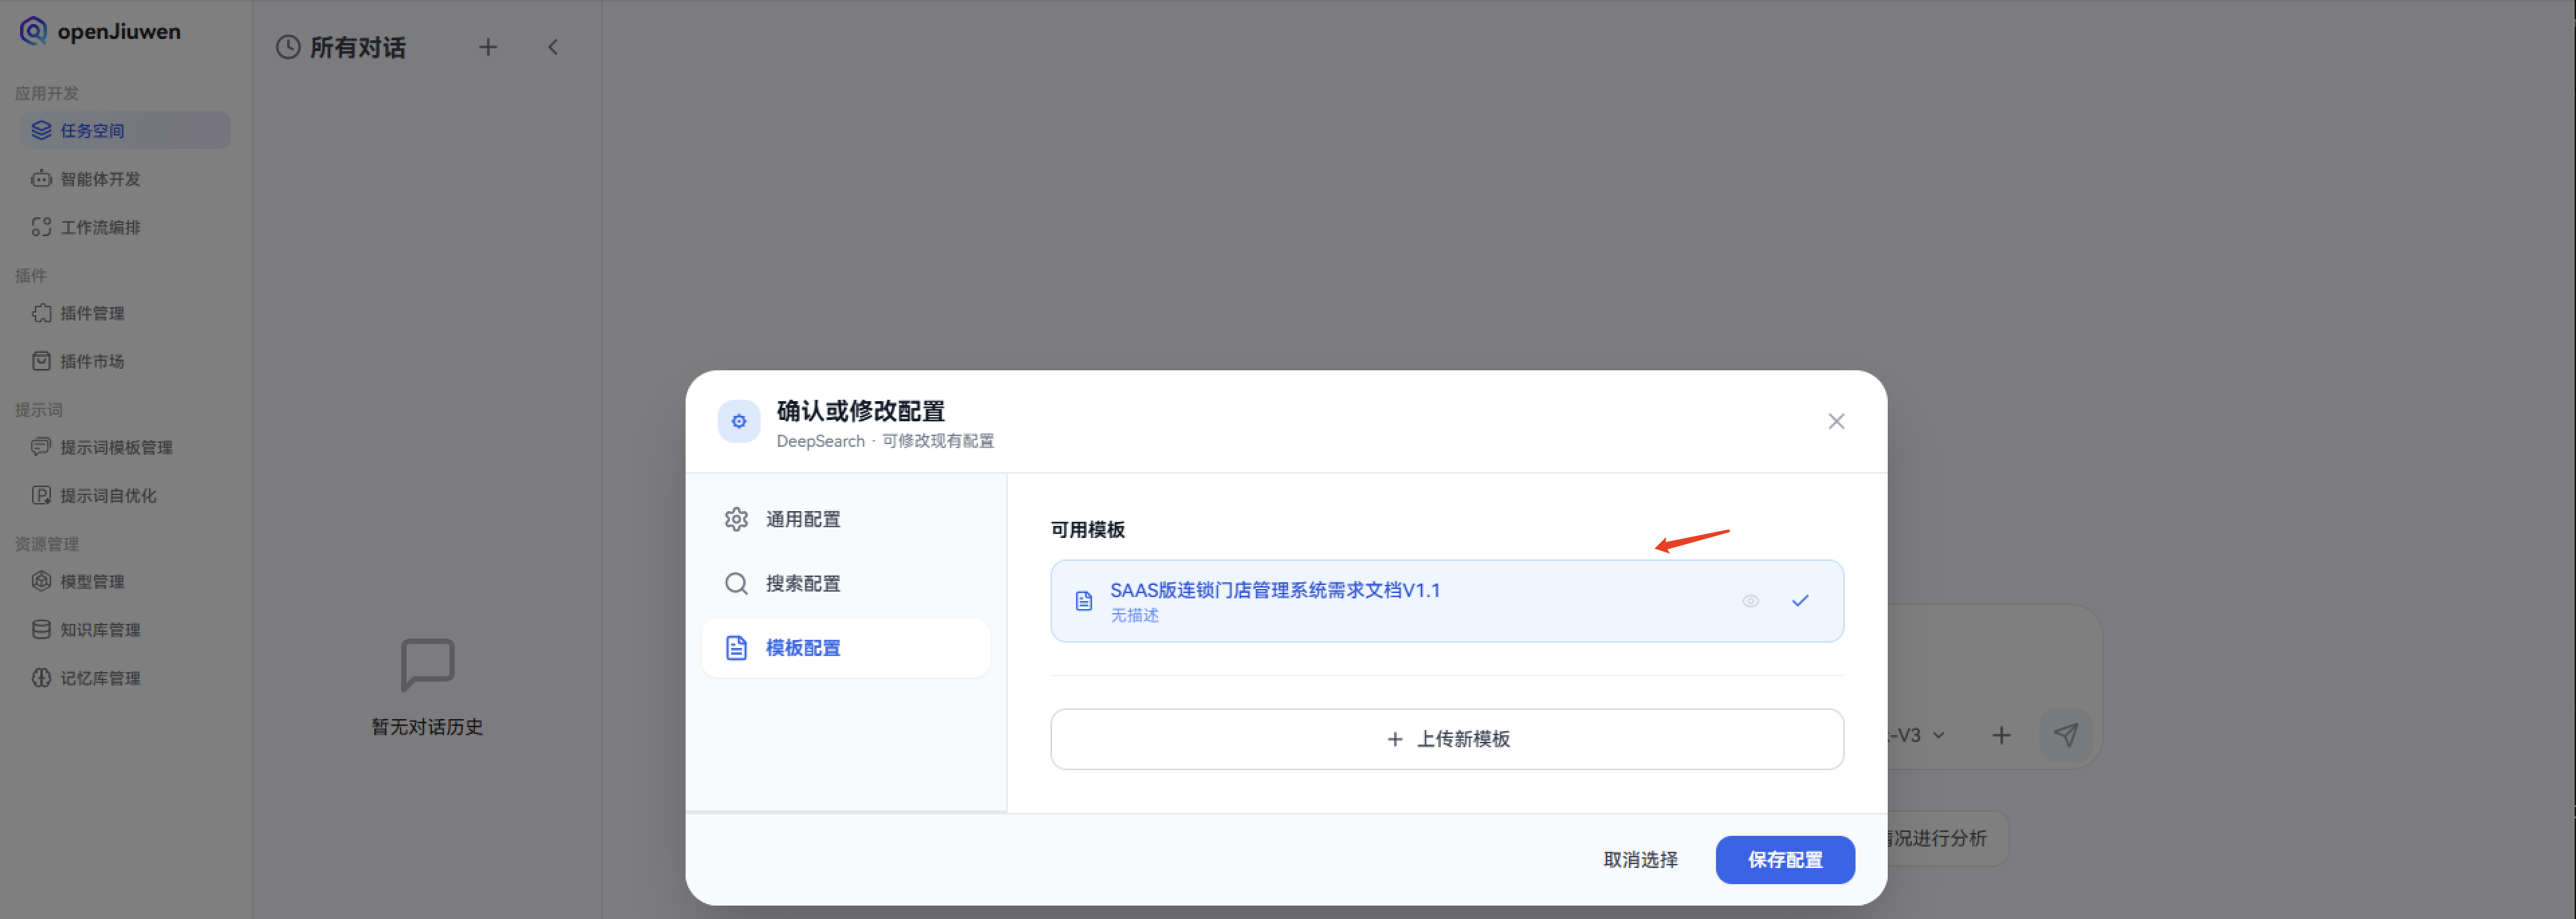2576x919 pixels.
Task: Preview the SAAS template with the eye icon
Action: (x=1751, y=600)
